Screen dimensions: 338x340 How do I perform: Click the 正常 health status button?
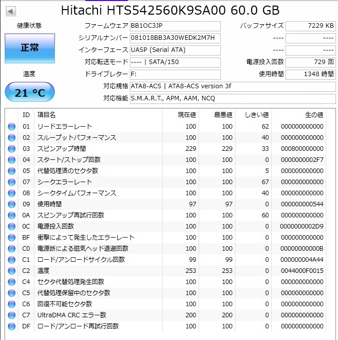click(30, 48)
